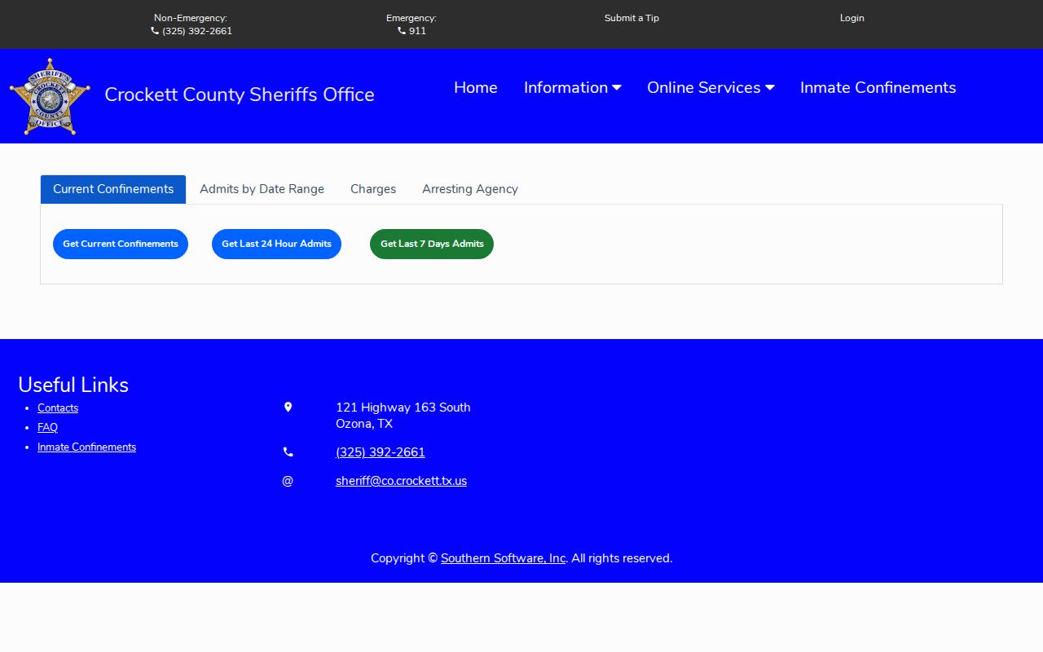The image size is (1043, 652).
Task: Open the FAQ link in the footer
Action: [x=47, y=428]
